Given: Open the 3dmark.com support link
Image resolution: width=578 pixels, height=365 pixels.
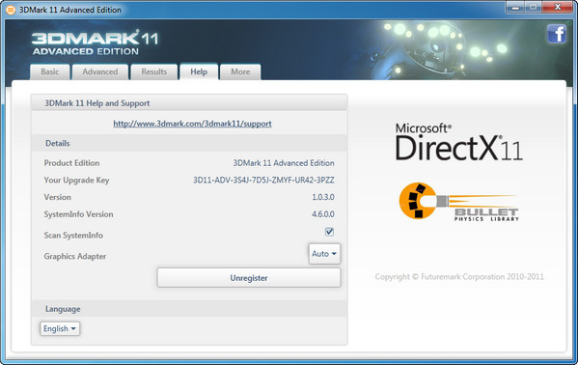Looking at the screenshot, I should click(x=192, y=124).
